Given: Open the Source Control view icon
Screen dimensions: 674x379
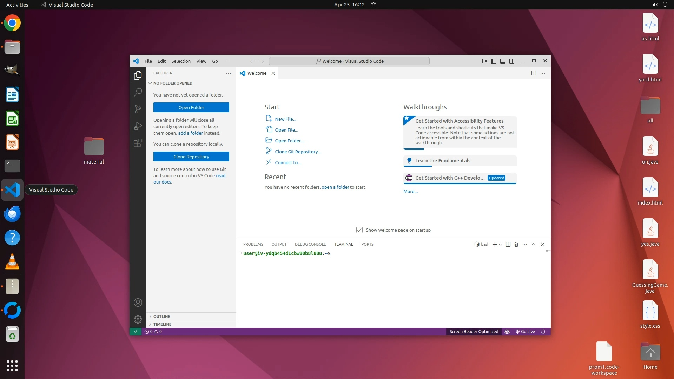Looking at the screenshot, I should coord(138,109).
